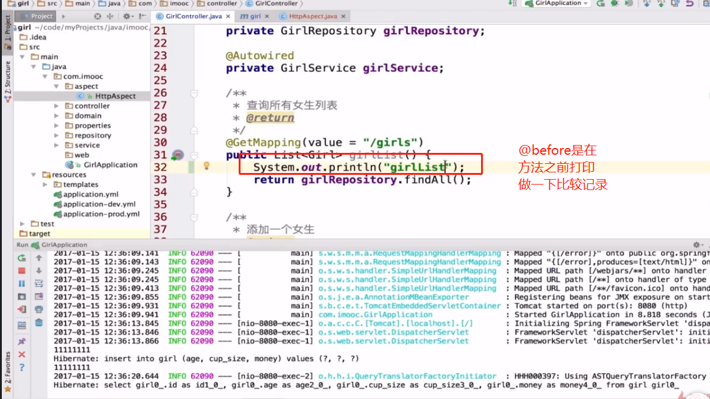The image size is (710, 399).
Task: Run GirlApplication from top toolbar
Action: [600, 4]
